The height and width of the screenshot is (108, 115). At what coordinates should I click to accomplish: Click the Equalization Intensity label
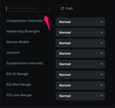[x=25, y=63]
